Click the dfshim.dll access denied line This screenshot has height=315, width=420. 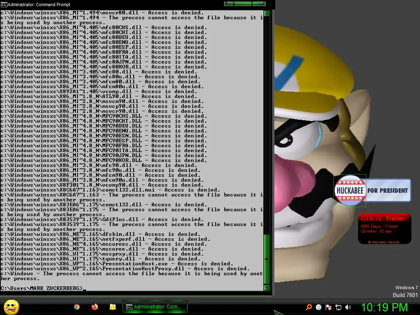[100, 234]
